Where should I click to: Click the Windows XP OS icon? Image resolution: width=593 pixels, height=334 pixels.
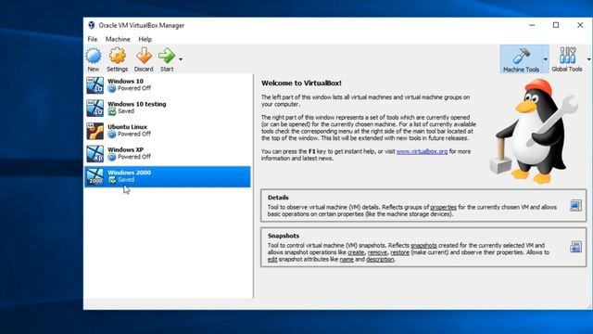[x=95, y=154]
